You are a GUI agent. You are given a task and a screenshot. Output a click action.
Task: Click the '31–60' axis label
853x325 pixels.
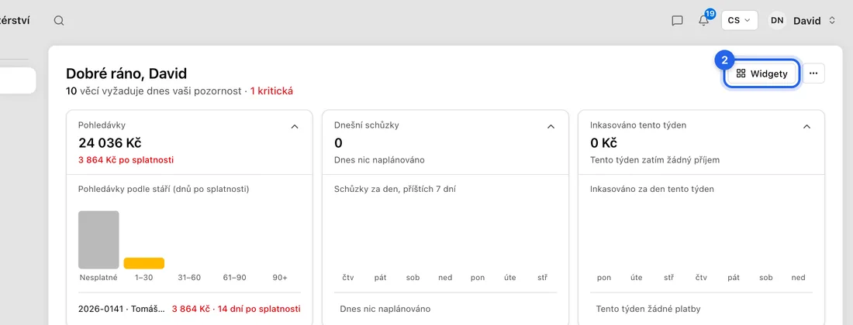point(189,277)
